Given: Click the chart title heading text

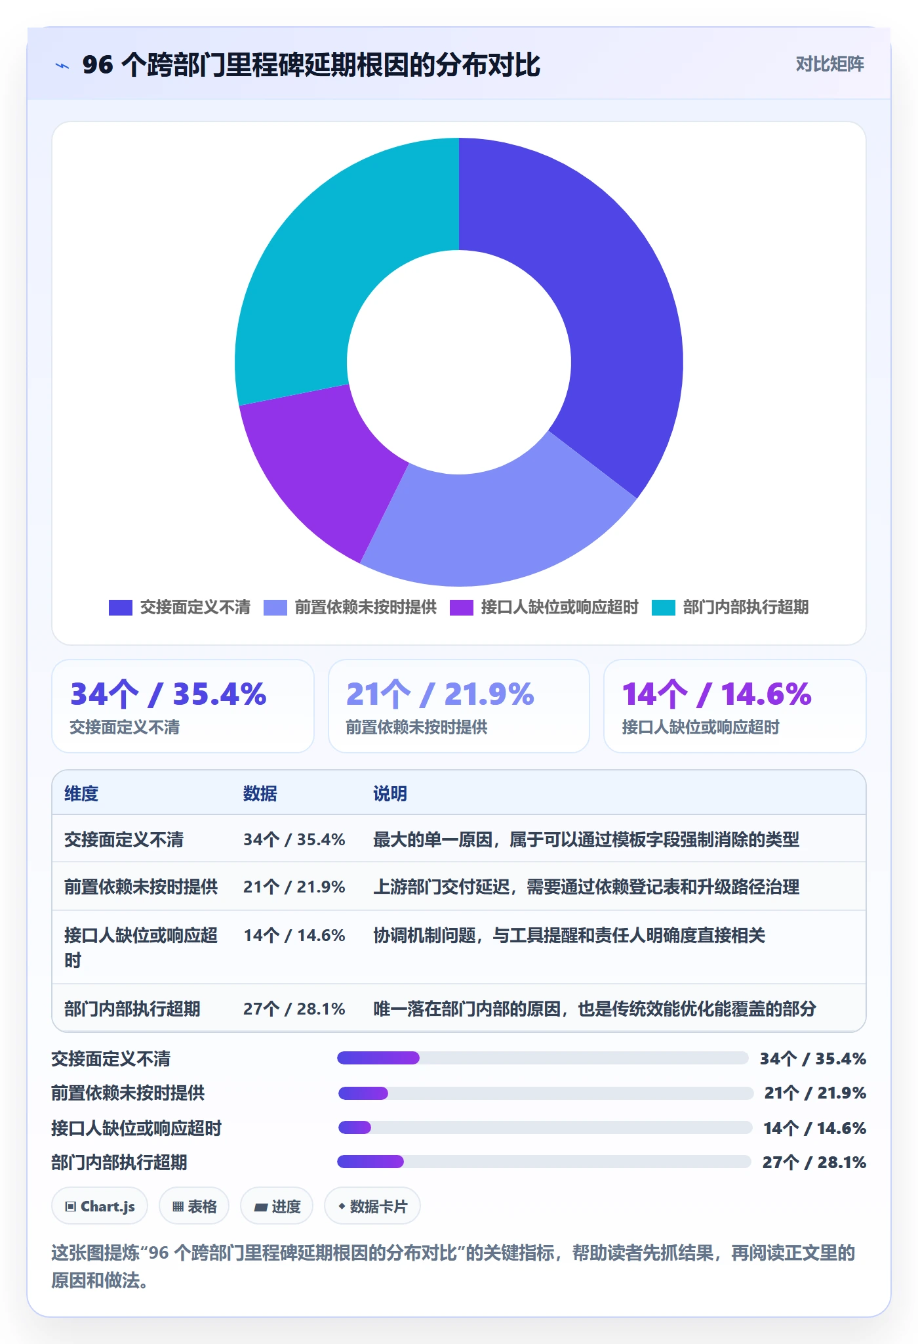Looking at the screenshot, I should click(x=311, y=65).
